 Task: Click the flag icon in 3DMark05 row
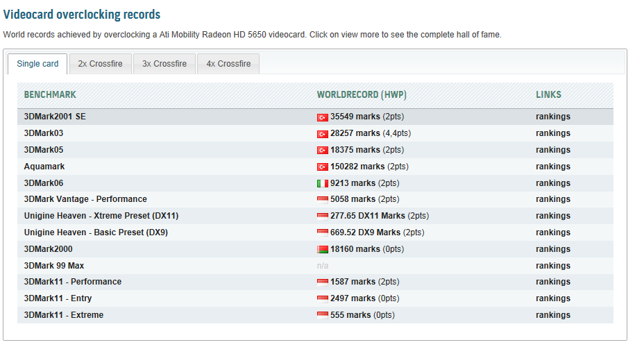323,151
